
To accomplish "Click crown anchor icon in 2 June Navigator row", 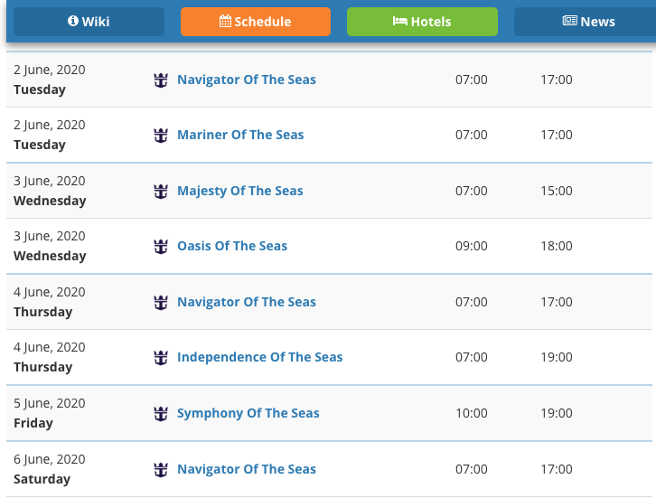I will point(161,80).
